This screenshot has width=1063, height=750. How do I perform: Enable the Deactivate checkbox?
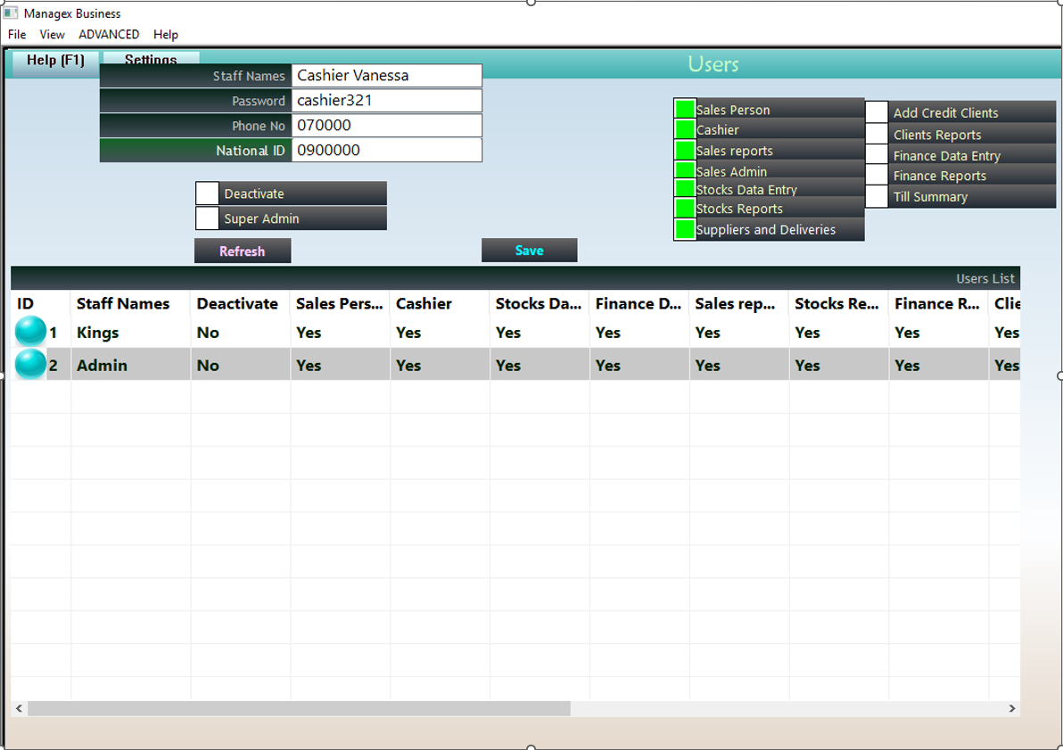(207, 194)
